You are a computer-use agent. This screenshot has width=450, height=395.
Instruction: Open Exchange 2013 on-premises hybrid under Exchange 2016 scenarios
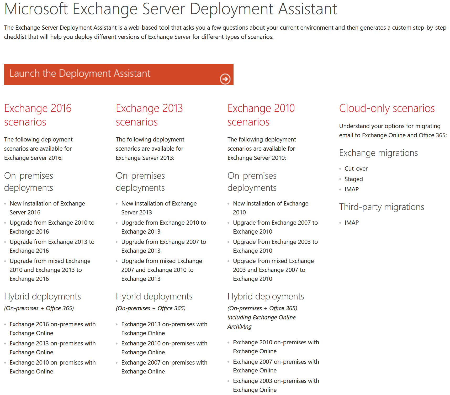tap(53, 348)
